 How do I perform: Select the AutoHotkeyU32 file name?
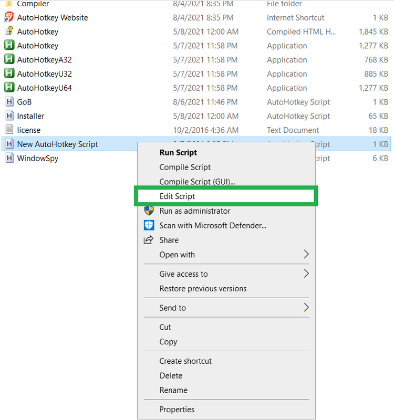(45, 74)
